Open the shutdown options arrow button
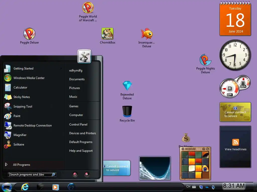Image resolution: width=257 pixels, height=192 pixels. pos(87,174)
